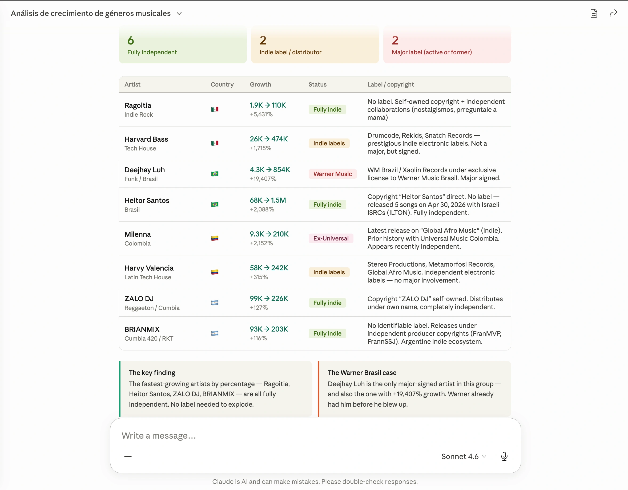This screenshot has height=490, width=628.
Task: Click the share arrow icon at top right
Action: click(613, 13)
